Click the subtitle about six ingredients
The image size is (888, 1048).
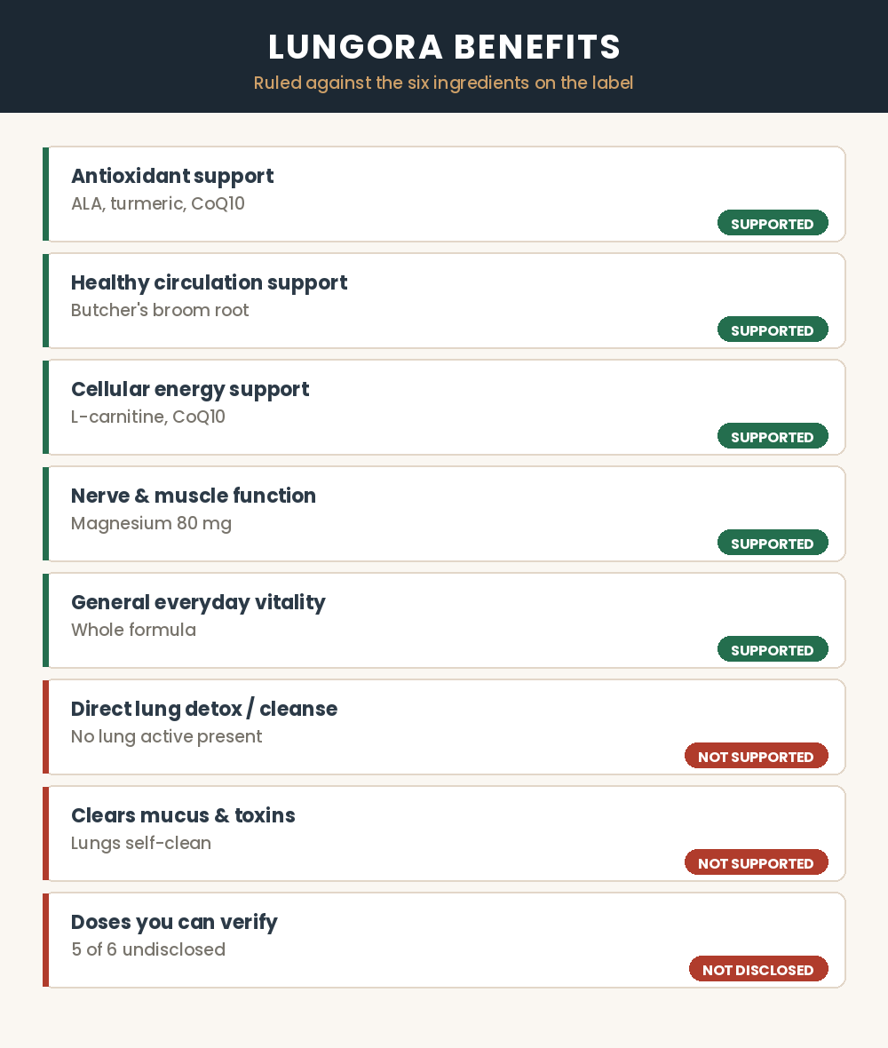pos(444,83)
